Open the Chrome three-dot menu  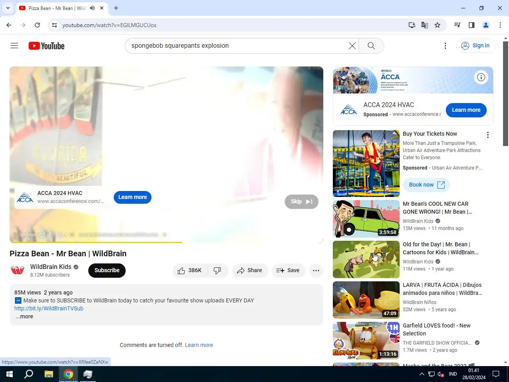[500, 25]
